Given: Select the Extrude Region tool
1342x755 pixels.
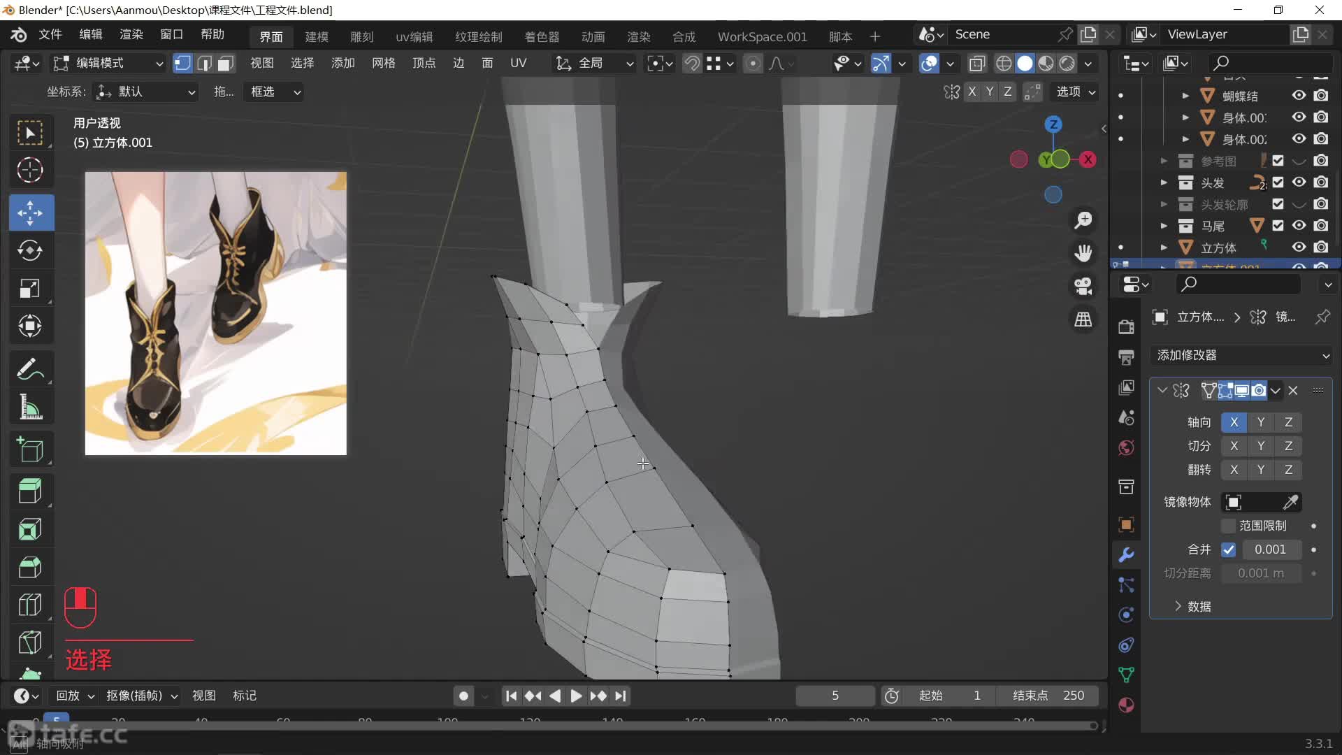Looking at the screenshot, I should [30, 491].
